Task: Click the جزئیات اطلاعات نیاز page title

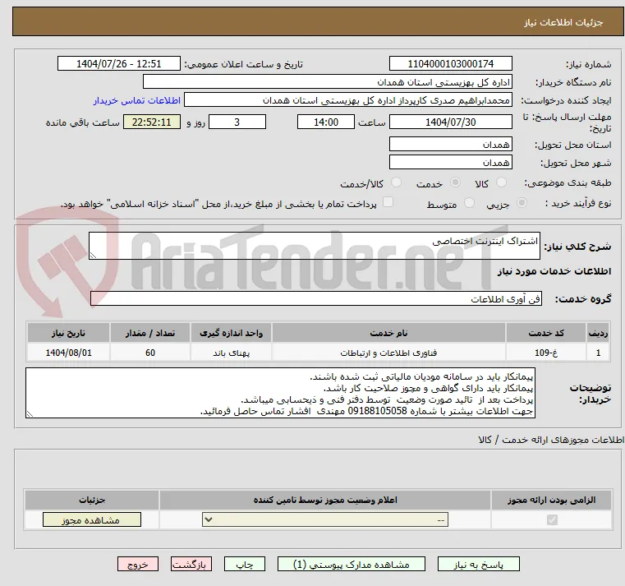Action: [x=563, y=22]
